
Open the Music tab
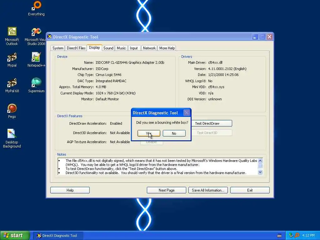pyautogui.click(x=121, y=48)
